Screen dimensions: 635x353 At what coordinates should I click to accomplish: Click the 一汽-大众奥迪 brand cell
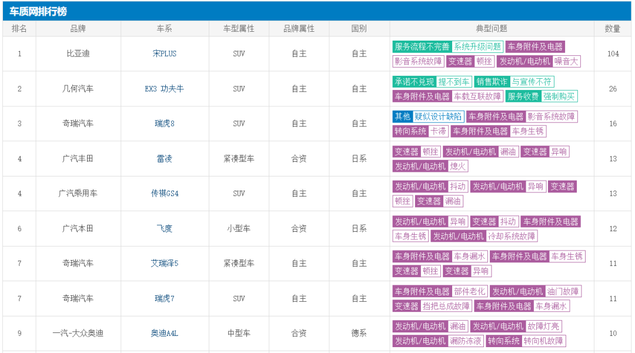click(x=78, y=334)
